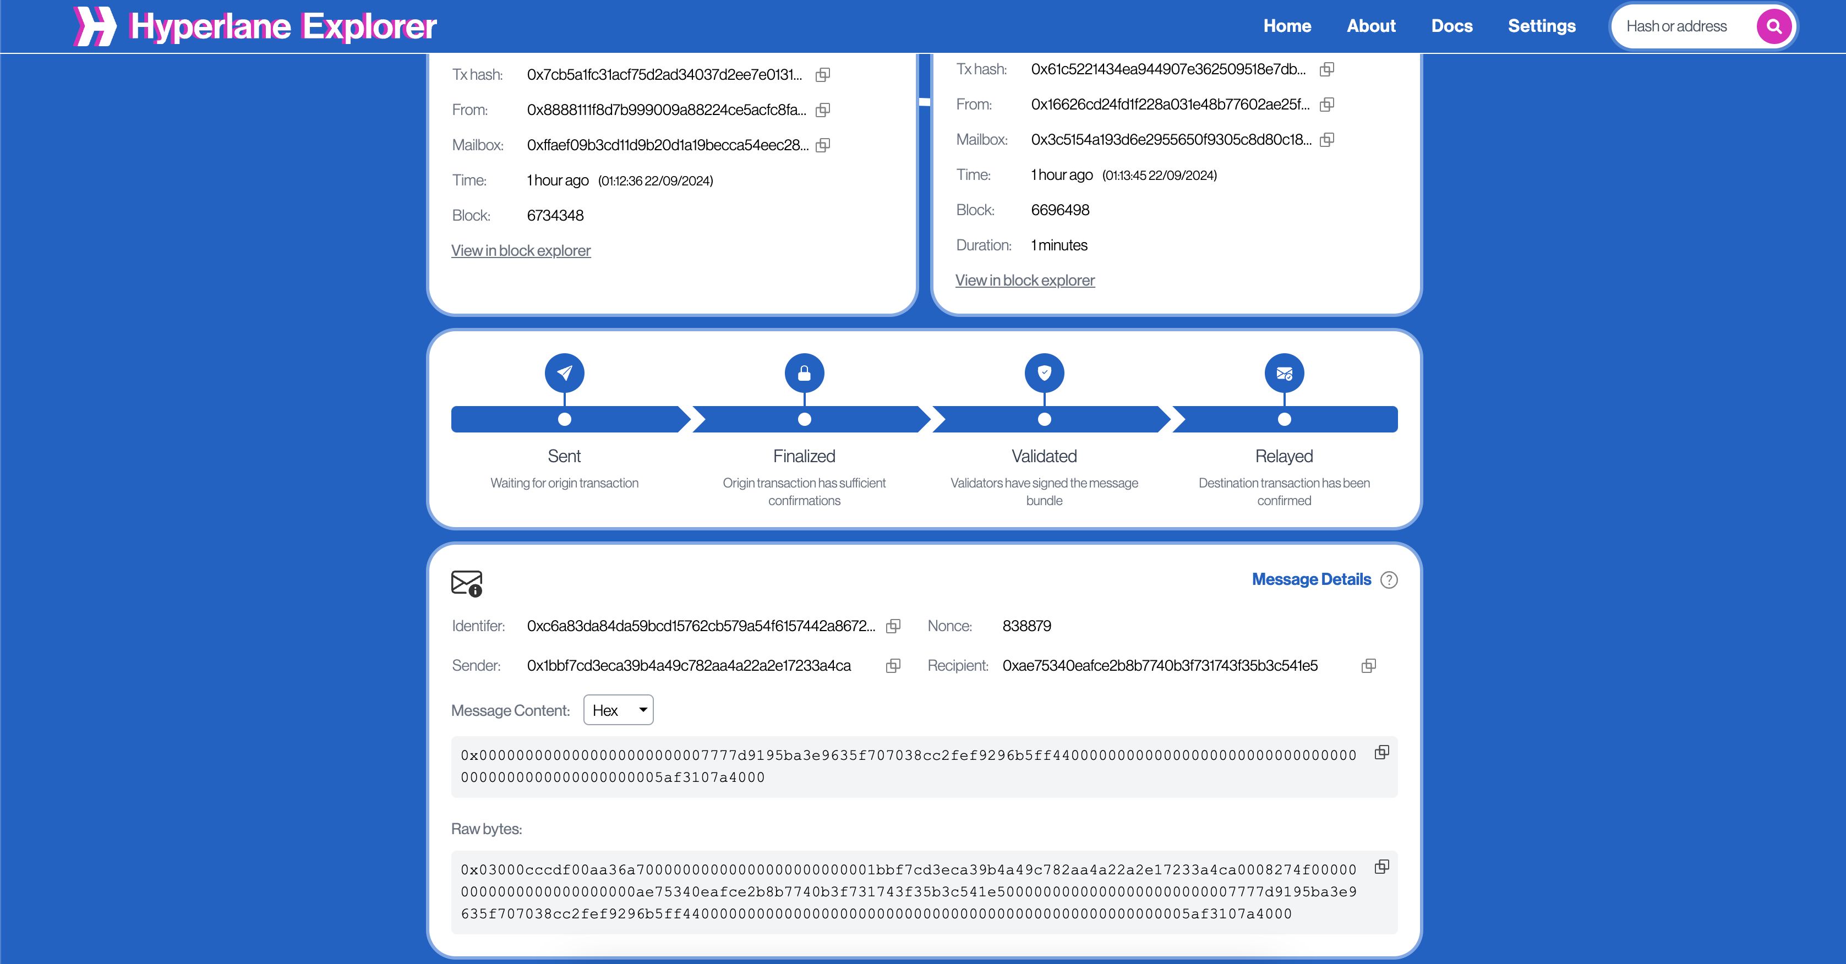Click the Message Details heading
Viewport: 1846px width, 964px height.
(1312, 579)
